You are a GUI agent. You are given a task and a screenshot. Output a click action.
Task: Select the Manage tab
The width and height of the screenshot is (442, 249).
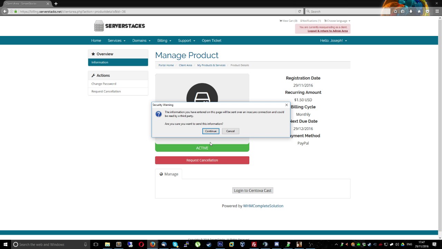tap(169, 174)
